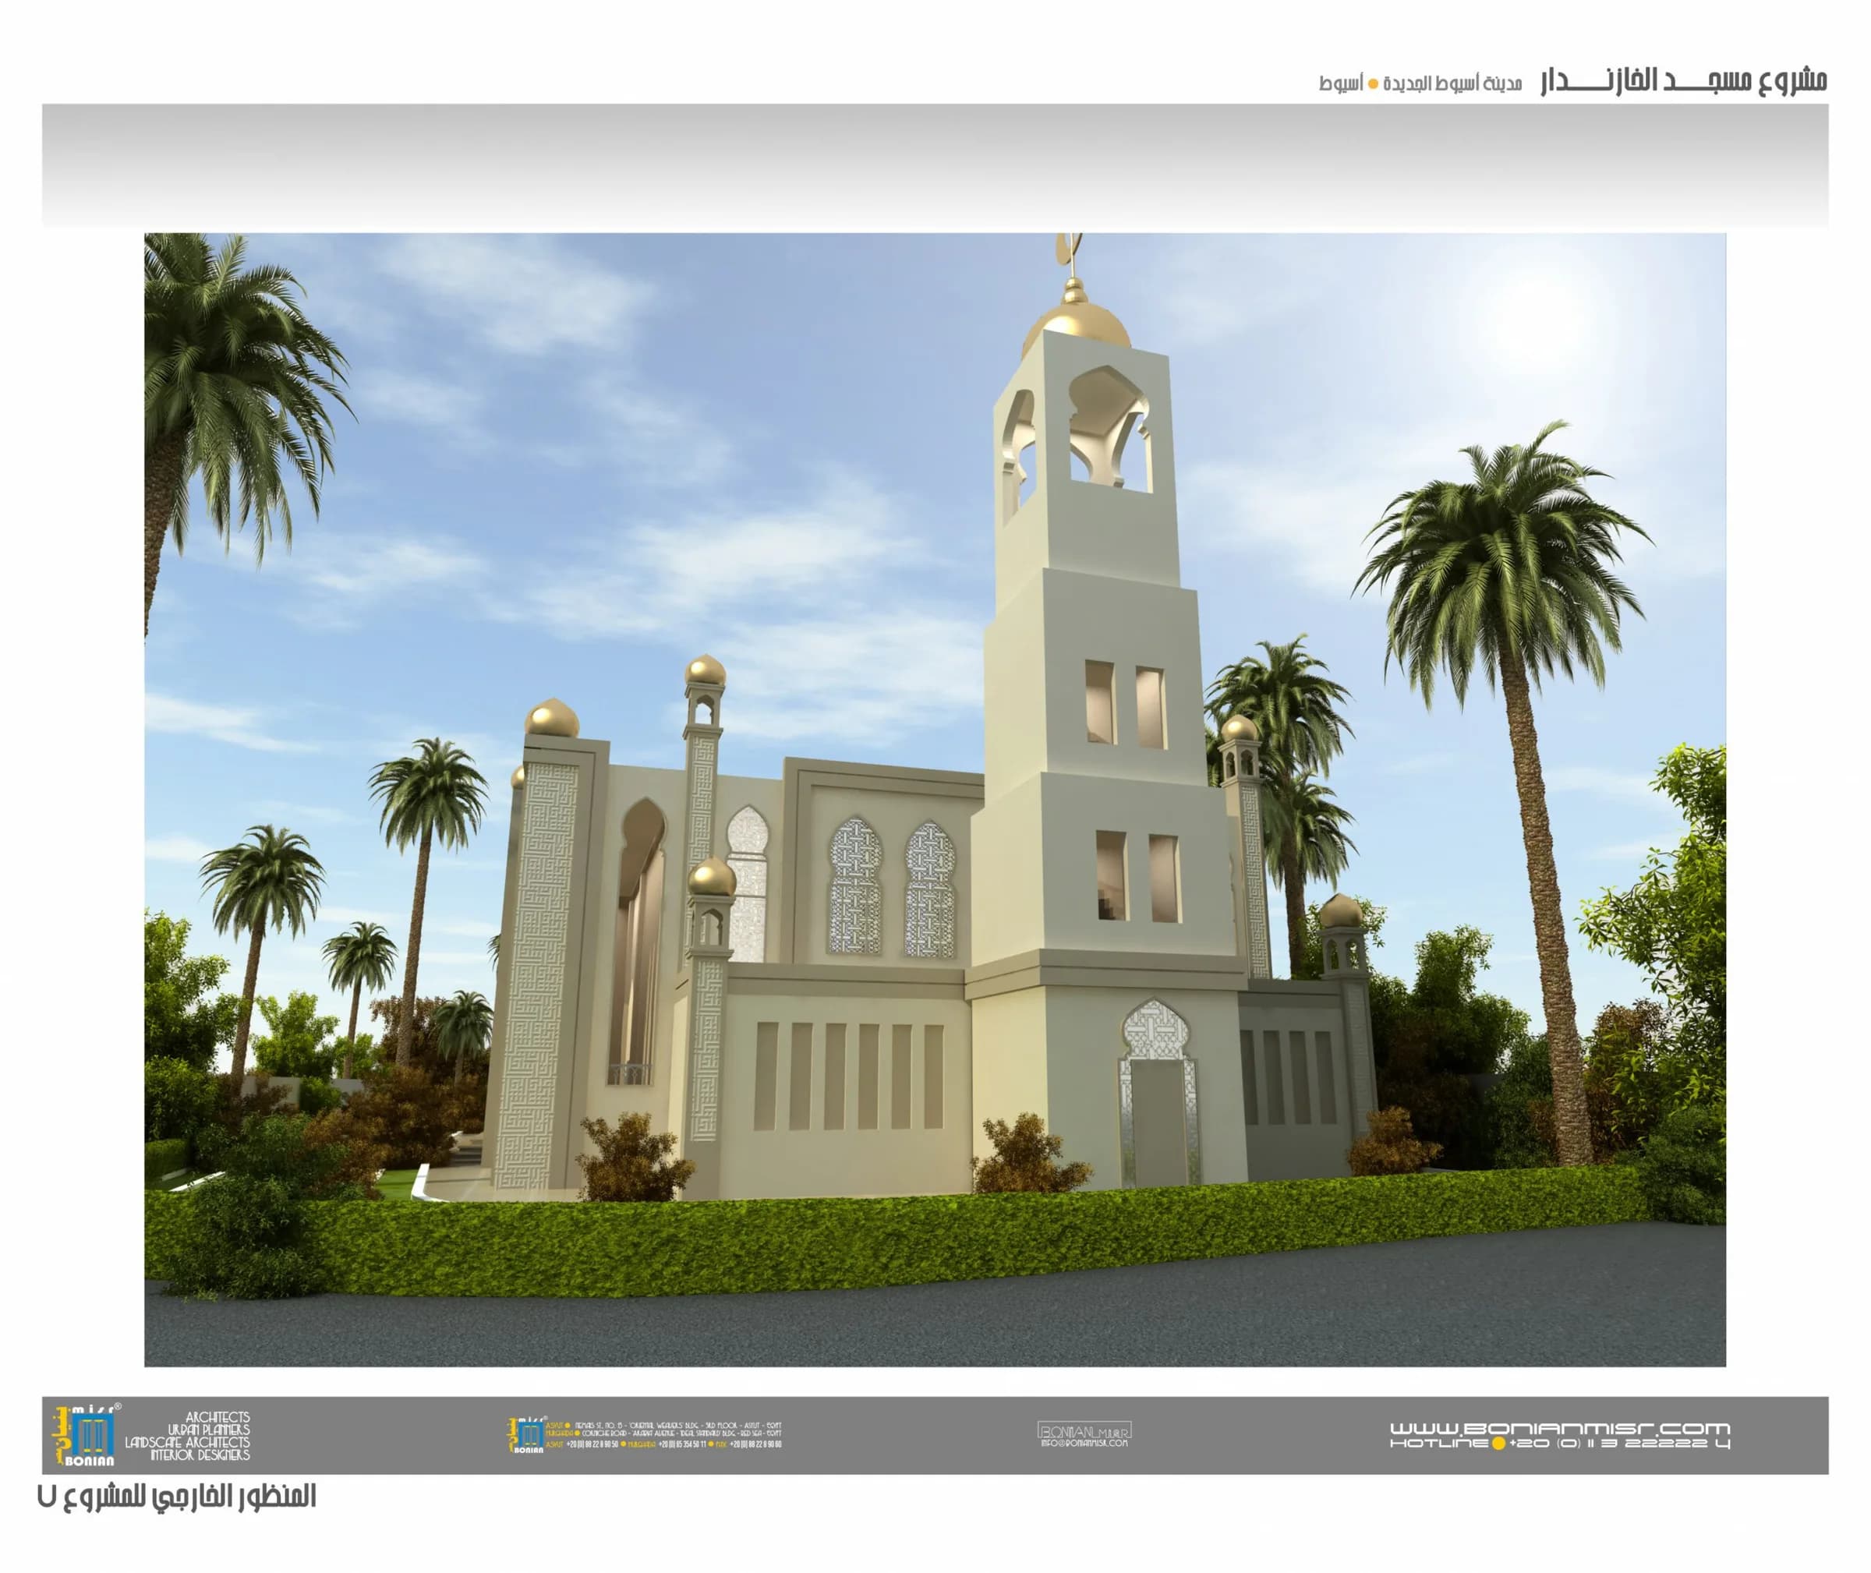
Task: Click the large Bonian Misr logo in footer
Action: pyautogui.click(x=87, y=1436)
